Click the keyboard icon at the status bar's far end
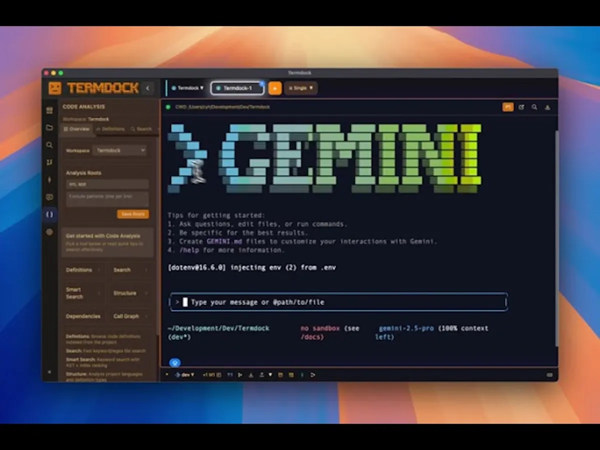The height and width of the screenshot is (450, 600). (x=549, y=374)
